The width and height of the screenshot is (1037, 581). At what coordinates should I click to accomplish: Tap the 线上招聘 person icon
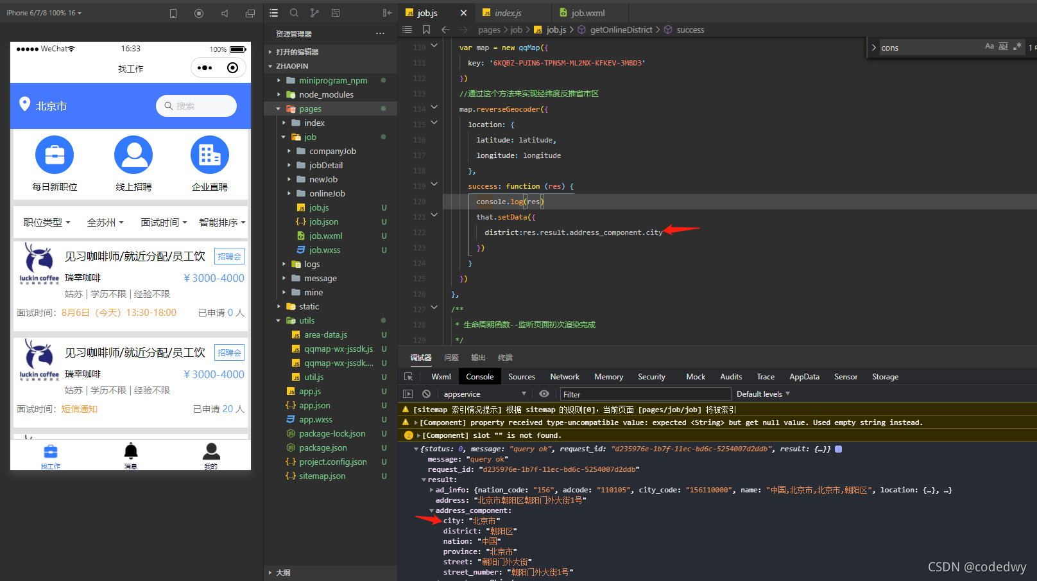click(x=133, y=155)
